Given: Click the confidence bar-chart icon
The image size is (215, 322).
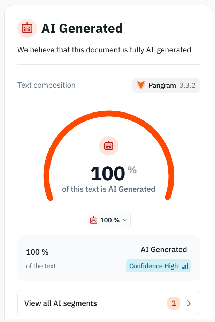Looking at the screenshot, I should coord(185,266).
